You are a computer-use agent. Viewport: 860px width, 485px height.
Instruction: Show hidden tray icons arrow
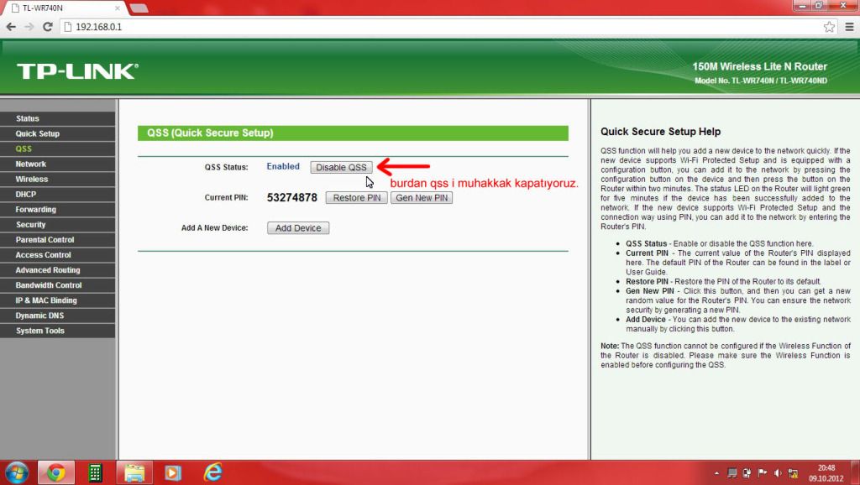click(x=716, y=473)
